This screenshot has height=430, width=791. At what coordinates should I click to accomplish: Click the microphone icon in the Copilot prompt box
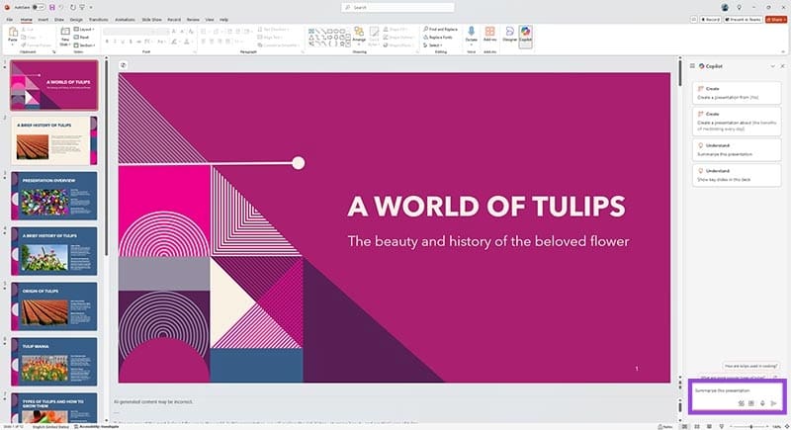(x=762, y=403)
